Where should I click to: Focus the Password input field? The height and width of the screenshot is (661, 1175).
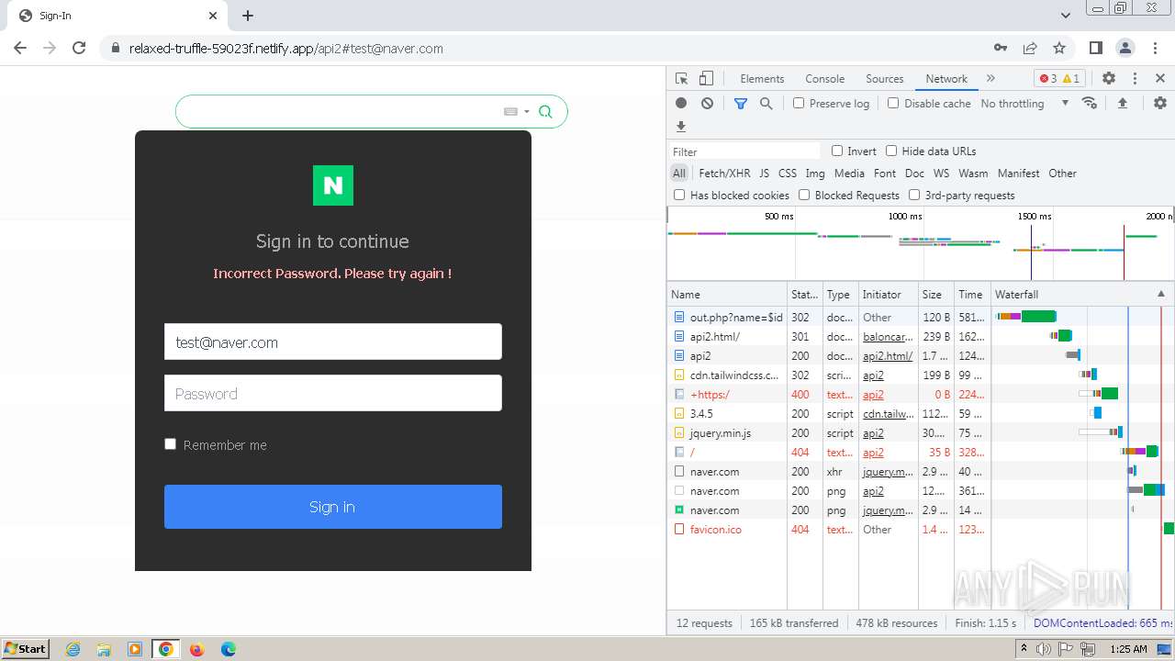(333, 393)
